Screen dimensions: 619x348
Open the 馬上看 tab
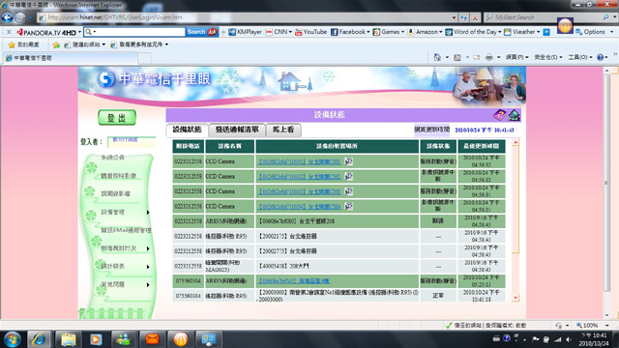pos(283,130)
